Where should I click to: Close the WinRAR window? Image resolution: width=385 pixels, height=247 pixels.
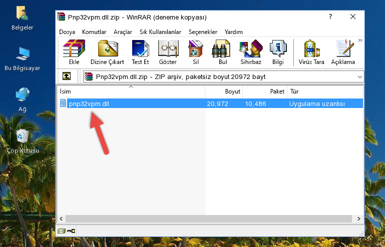[x=353, y=16]
